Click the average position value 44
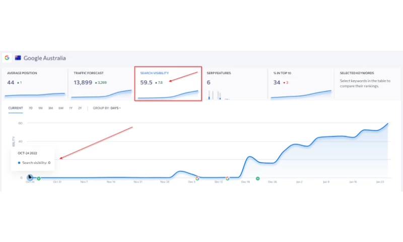 [x=11, y=83]
